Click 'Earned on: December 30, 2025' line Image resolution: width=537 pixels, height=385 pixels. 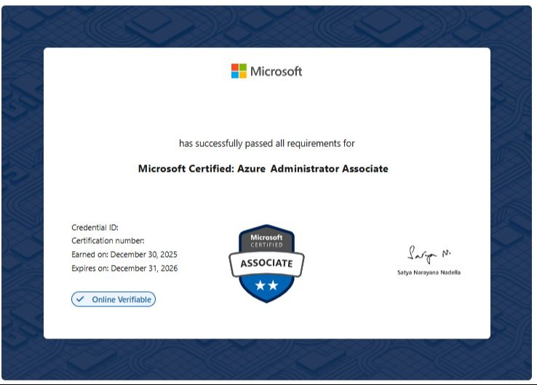124,255
